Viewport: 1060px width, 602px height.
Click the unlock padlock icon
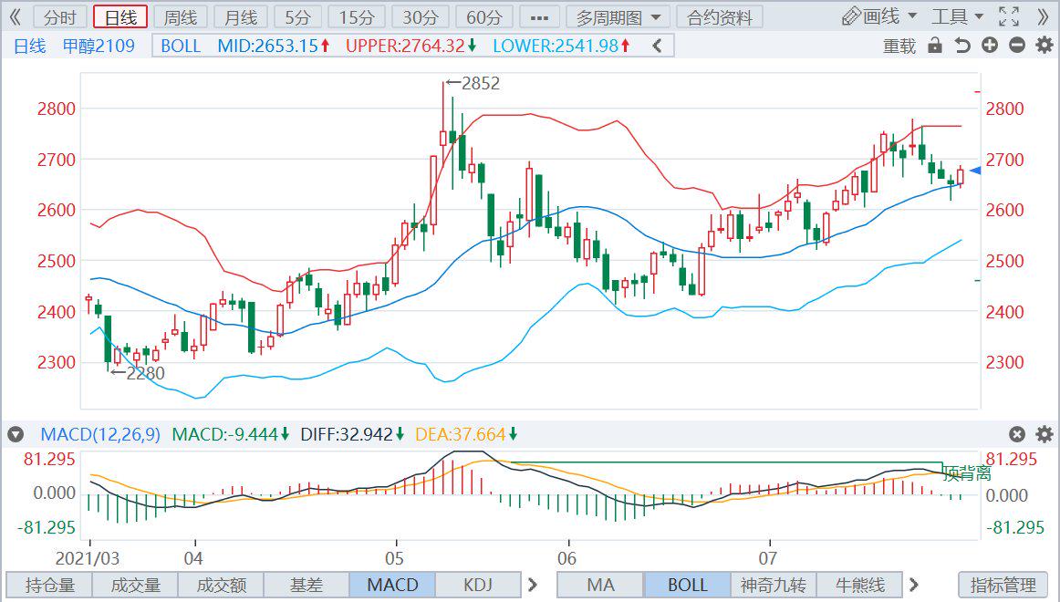pyautogui.click(x=934, y=46)
